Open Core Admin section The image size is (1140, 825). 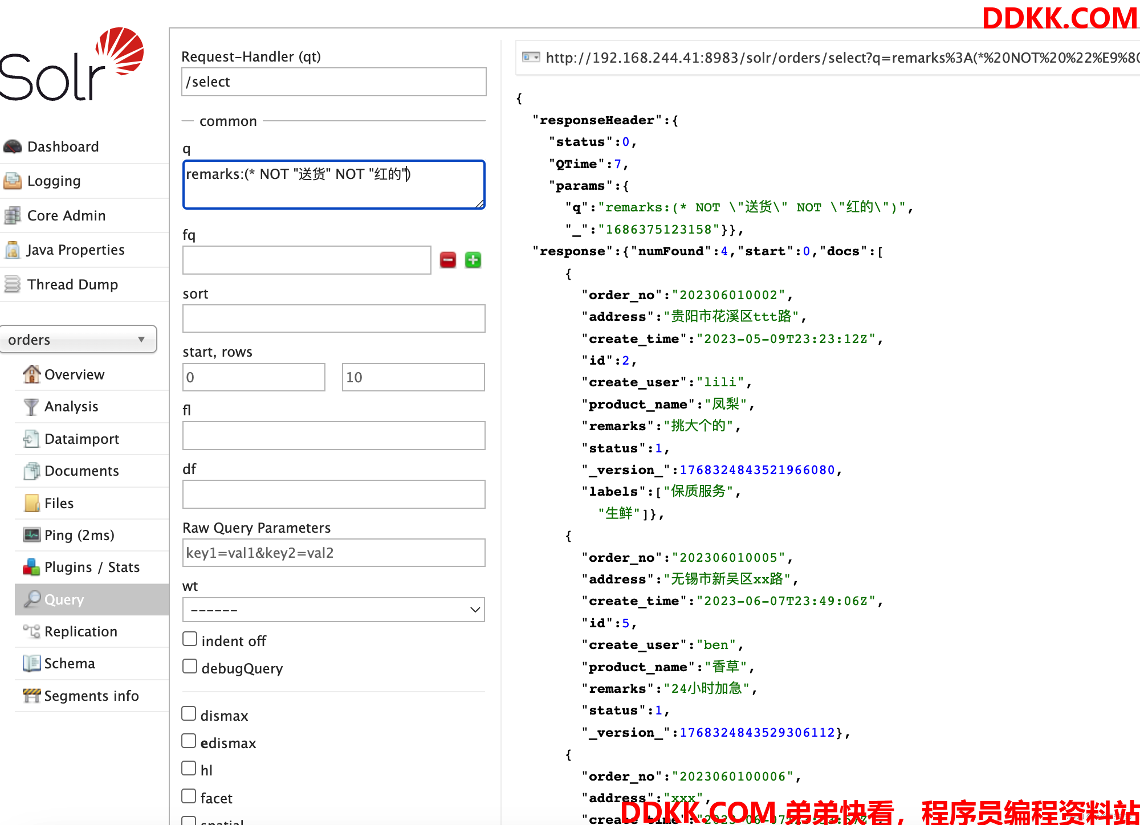coord(66,215)
